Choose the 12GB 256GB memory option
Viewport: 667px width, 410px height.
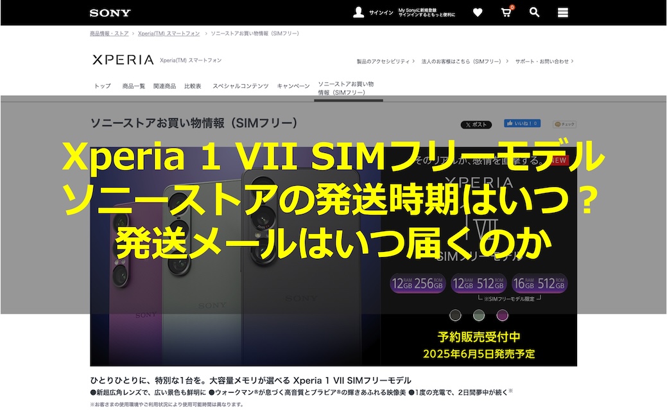(x=417, y=283)
